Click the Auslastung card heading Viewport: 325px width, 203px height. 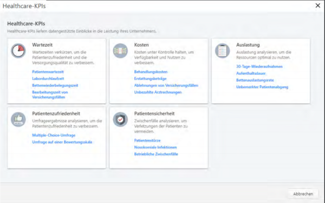(x=248, y=45)
